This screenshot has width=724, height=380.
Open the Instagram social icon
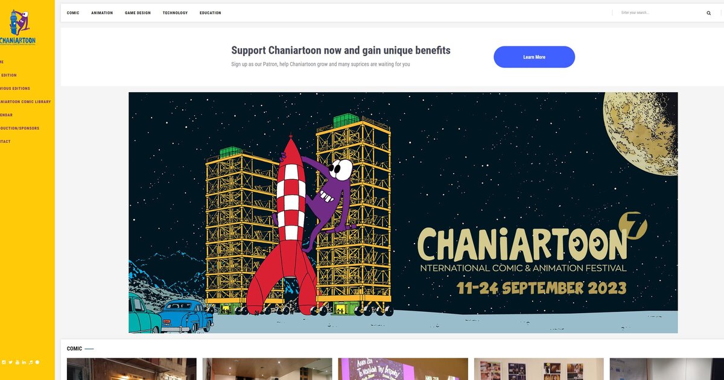(x=4, y=362)
